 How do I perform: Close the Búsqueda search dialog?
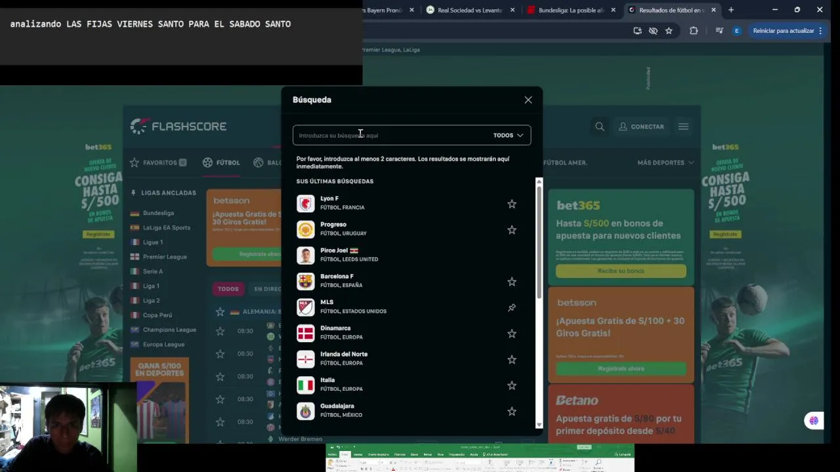[528, 100]
